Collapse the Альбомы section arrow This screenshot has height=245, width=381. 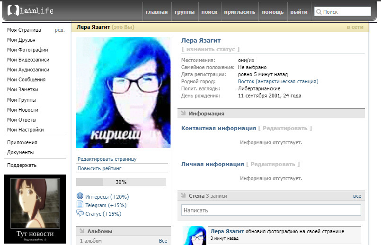point(81,231)
